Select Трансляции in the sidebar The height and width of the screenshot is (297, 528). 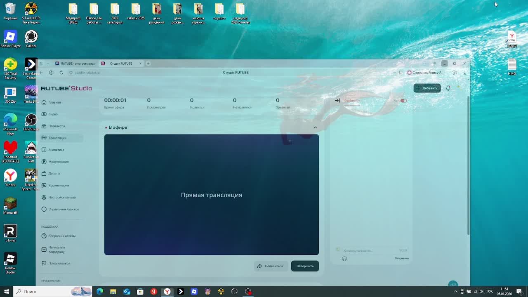click(x=62, y=138)
